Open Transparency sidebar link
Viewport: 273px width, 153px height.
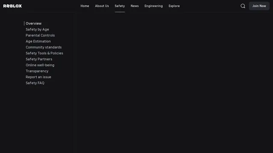37,71
